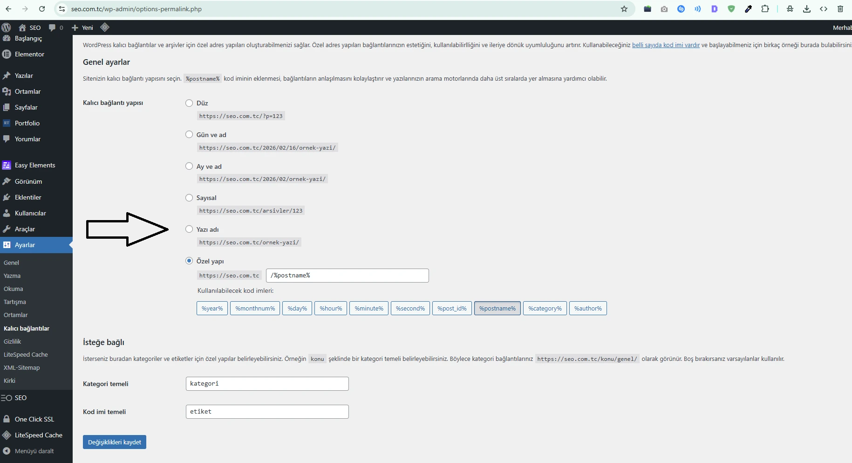Screen dimensions: 852x463
Task: Select the Düz permalink radio button
Action: tap(189, 103)
